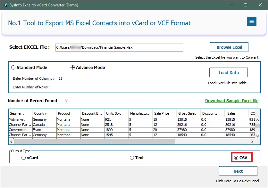Viewport: 268px width, 188px height.
Task: Choose Text output type
Action: point(132,158)
